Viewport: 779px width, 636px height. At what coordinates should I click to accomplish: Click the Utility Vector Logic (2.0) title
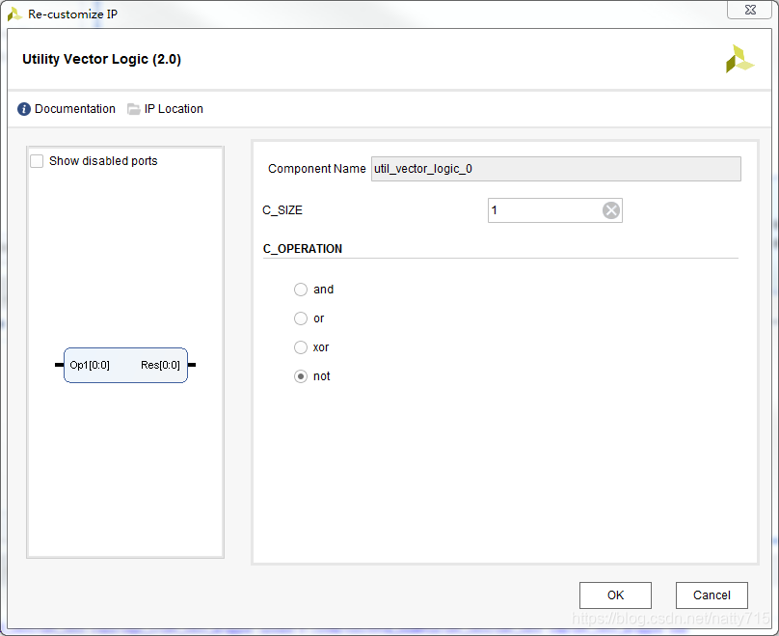coord(102,59)
